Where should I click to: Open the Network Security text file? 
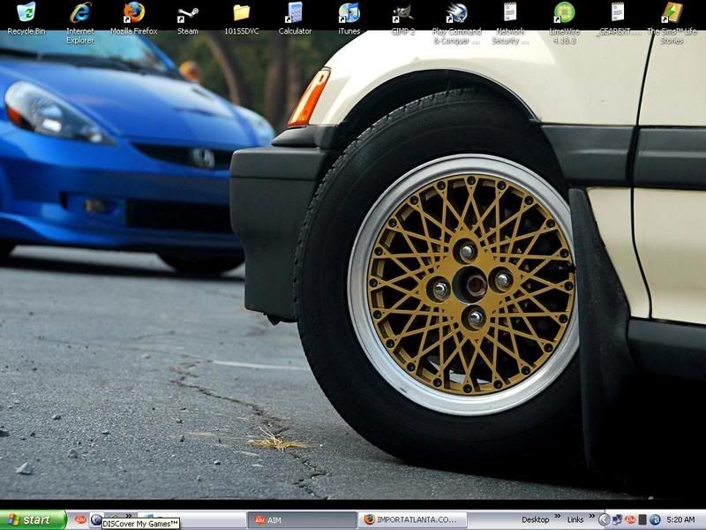[510, 13]
